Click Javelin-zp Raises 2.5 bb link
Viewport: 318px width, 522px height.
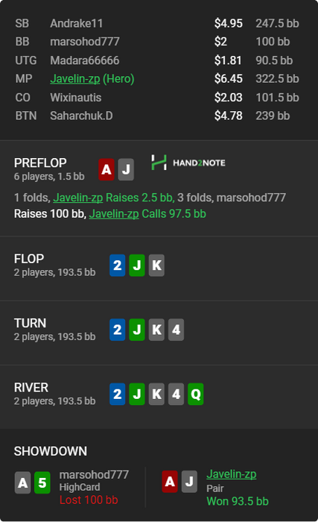[113, 198]
